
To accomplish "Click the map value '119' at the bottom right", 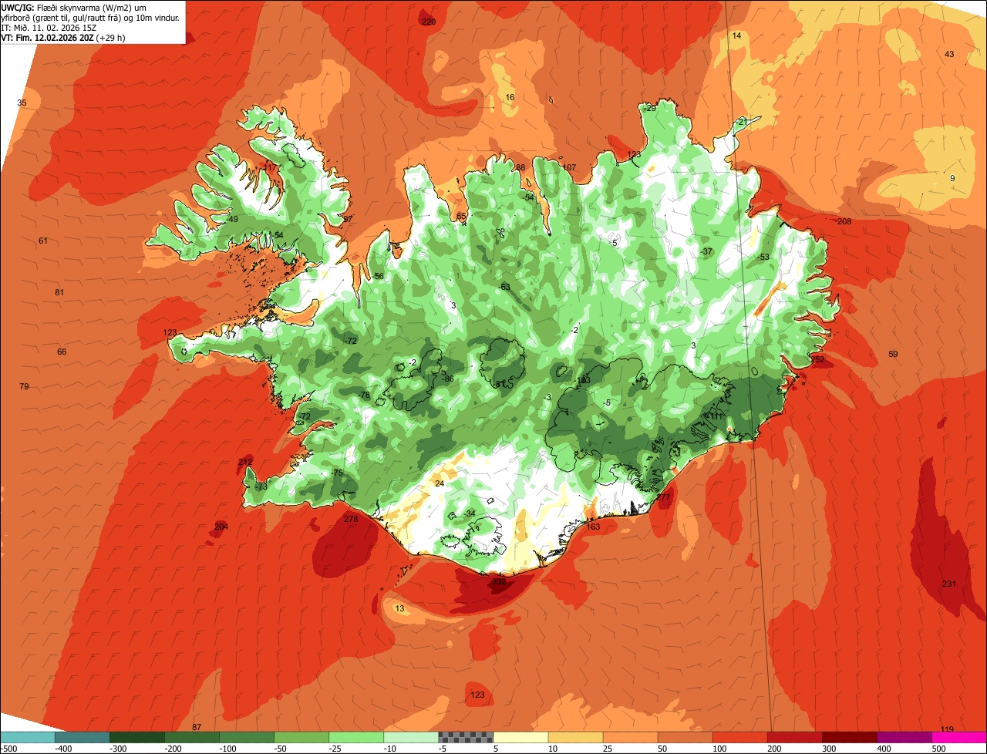I will 947,729.
